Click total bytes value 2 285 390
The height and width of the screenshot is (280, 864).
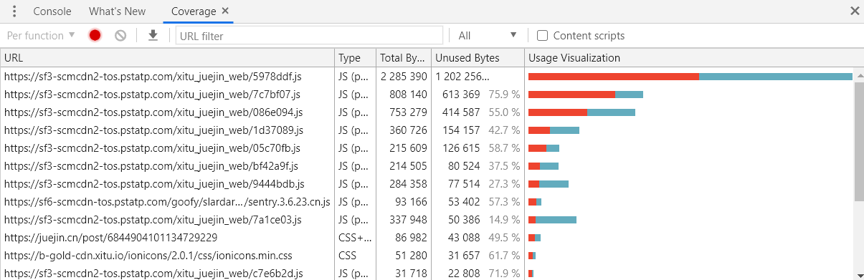click(404, 76)
